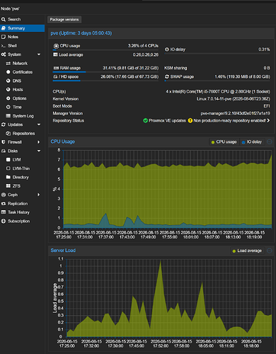Click Server Load chart zoom-out button
The height and width of the screenshot is (354, 276).
[x=270, y=251]
